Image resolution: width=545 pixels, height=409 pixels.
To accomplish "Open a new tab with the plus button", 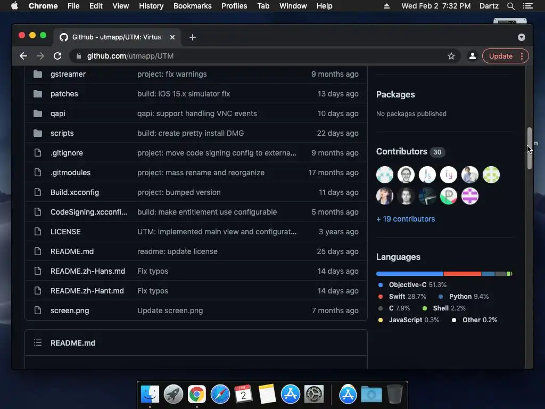I will click(193, 37).
